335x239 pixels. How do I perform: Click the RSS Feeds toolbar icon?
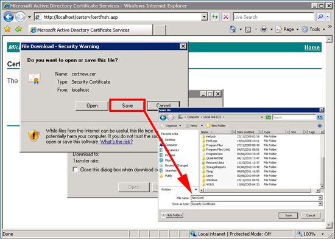[x=248, y=29]
